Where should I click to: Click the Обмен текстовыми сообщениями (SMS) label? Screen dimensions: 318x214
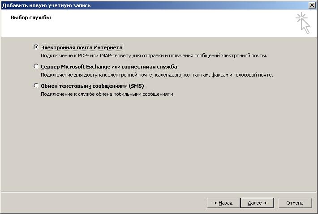(x=92, y=86)
